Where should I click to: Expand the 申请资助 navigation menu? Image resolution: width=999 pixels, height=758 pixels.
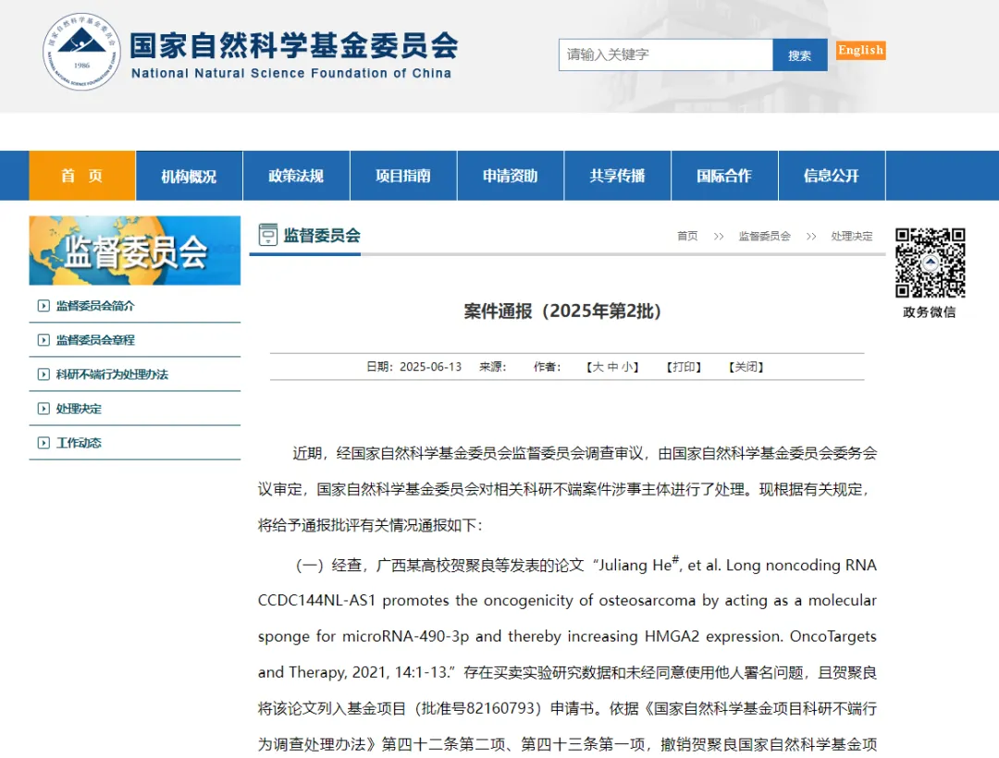pyautogui.click(x=511, y=176)
